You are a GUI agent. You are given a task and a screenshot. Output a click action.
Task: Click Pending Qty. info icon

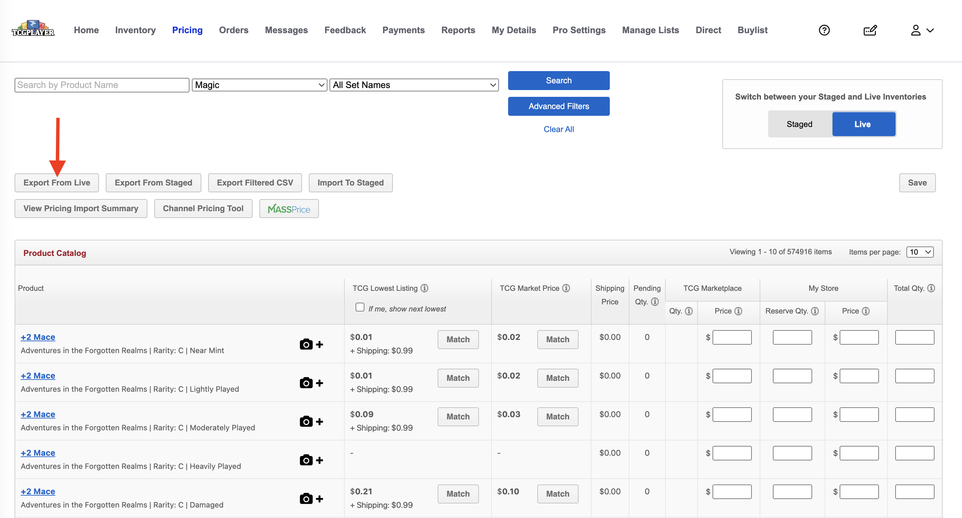(655, 302)
